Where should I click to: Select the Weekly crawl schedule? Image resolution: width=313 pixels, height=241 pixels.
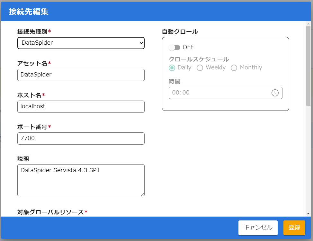(200, 68)
